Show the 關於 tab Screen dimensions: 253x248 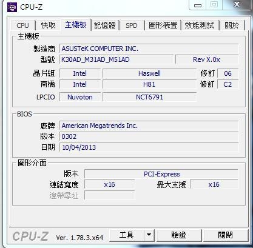232,25
